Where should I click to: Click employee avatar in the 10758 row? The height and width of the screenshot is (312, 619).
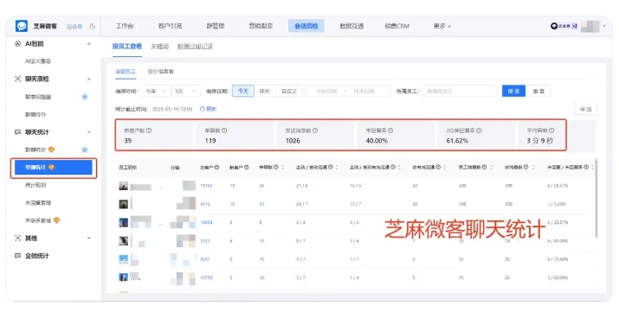pos(124,277)
